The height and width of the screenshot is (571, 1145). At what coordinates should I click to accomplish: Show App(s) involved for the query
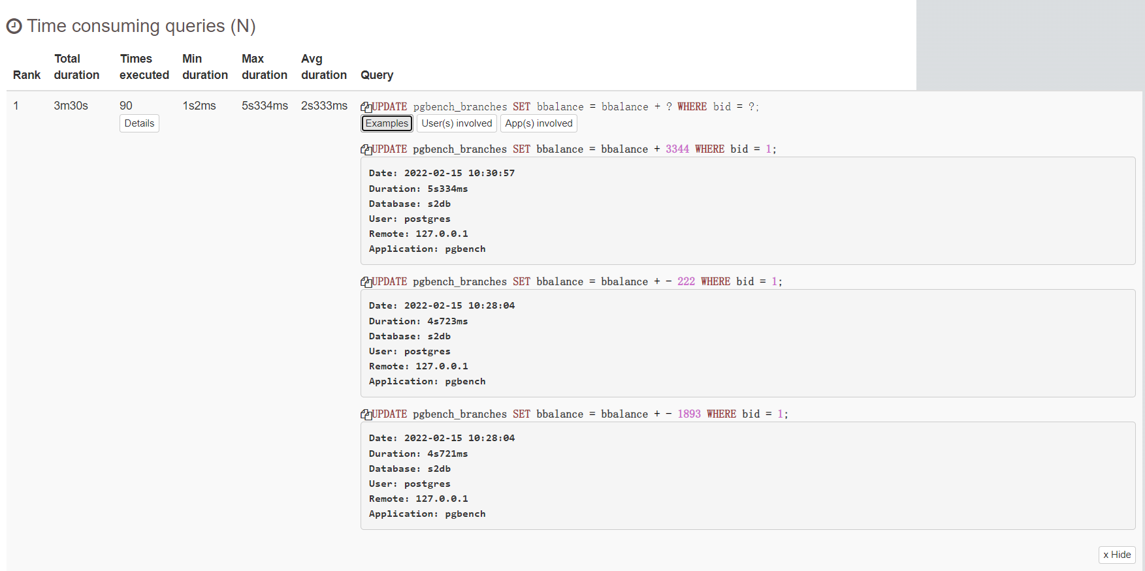pos(539,123)
